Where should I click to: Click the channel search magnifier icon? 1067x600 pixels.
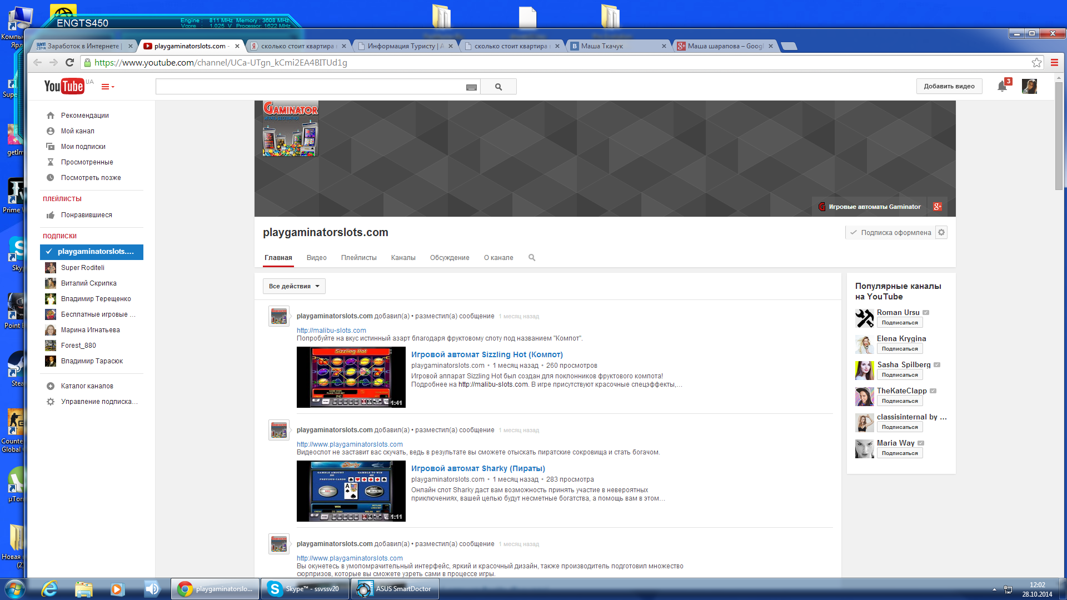click(532, 258)
